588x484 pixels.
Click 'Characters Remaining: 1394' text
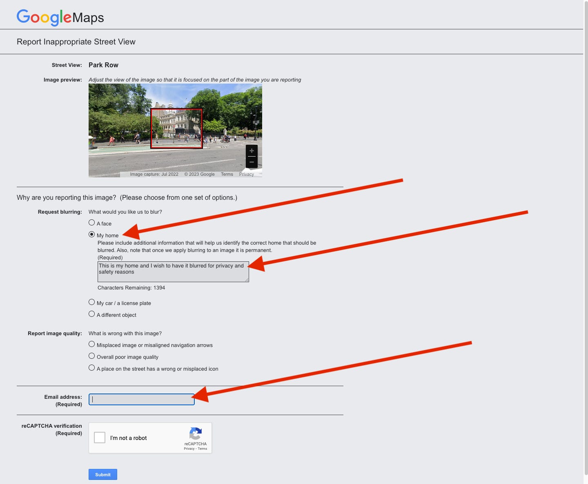(x=131, y=287)
